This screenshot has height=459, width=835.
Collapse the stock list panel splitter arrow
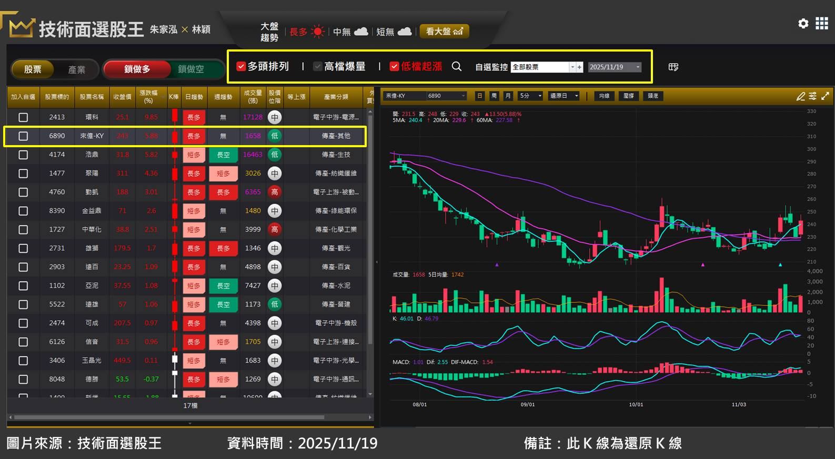coord(377,262)
